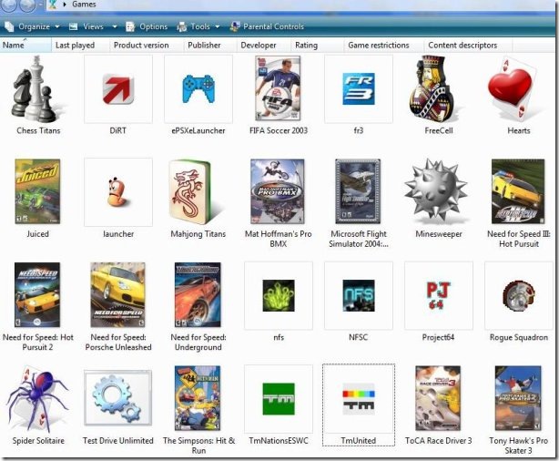Click the 'Mahjong Titans' label text
Viewport: 559px width, 461px height.
(x=198, y=234)
